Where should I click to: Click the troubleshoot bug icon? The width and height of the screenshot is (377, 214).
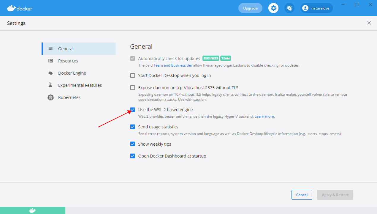tap(289, 8)
